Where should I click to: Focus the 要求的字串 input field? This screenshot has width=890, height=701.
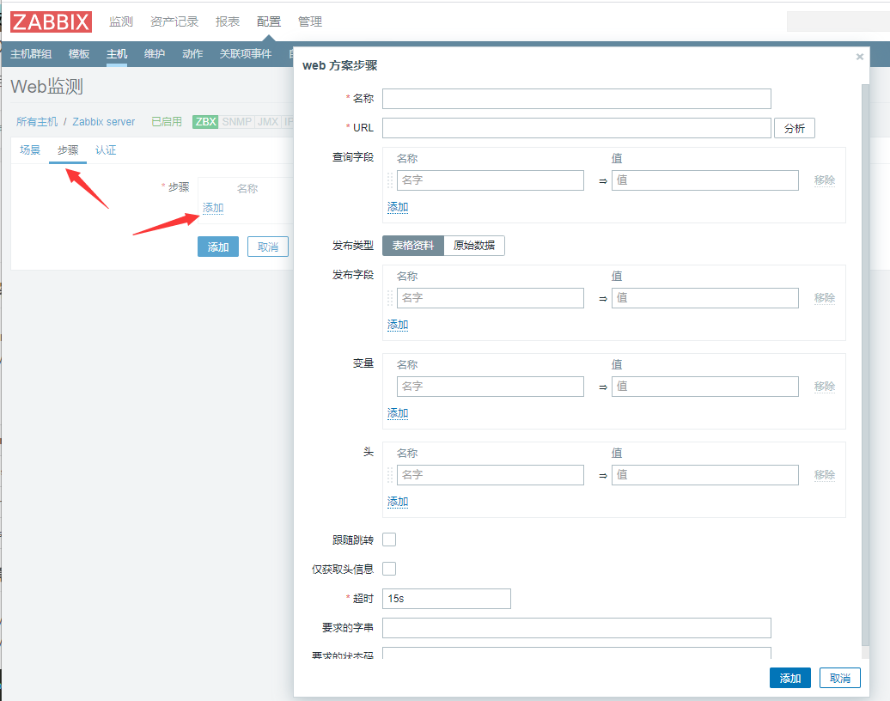tap(576, 628)
